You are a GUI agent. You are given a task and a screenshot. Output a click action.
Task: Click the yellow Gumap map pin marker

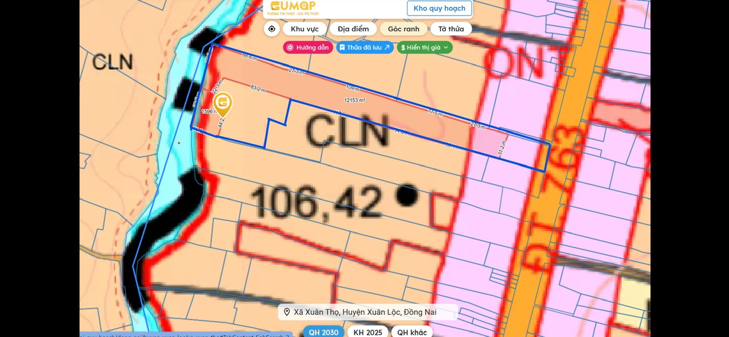click(x=223, y=104)
